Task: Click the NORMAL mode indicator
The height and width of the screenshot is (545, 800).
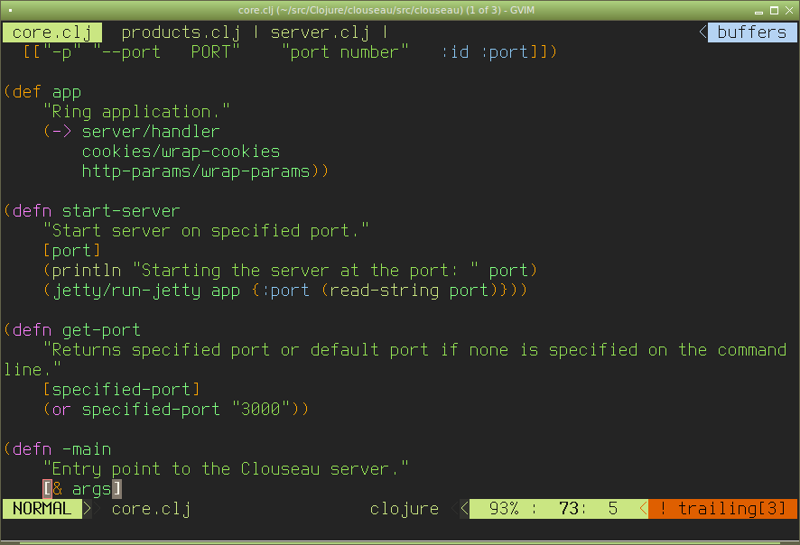Action: 42,509
